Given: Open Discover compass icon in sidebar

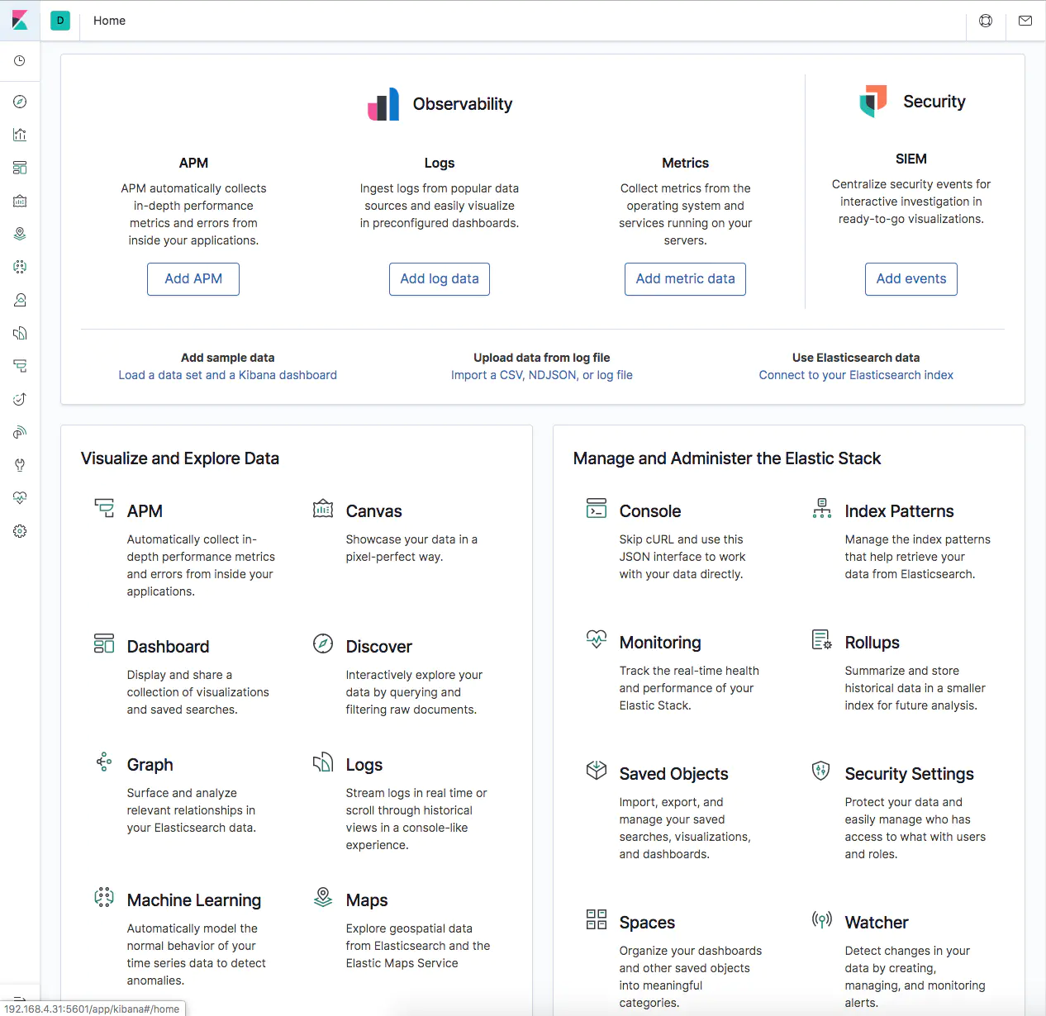Looking at the screenshot, I should 20,102.
